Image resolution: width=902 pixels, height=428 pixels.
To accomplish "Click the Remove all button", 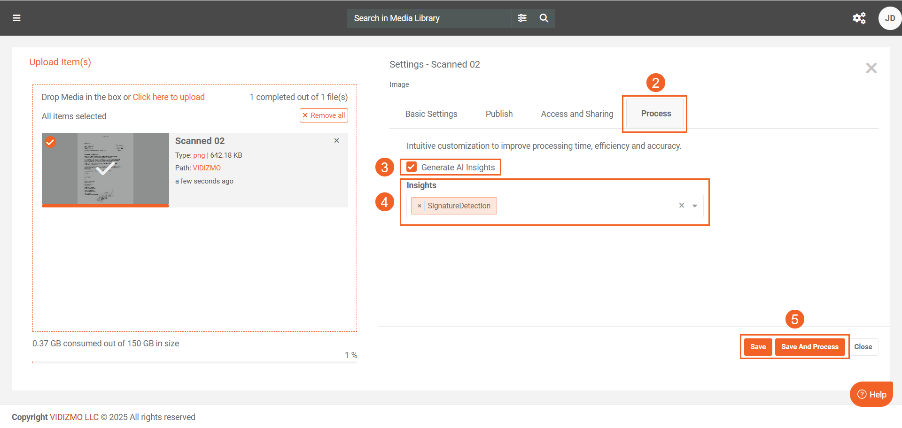I will click(x=324, y=115).
